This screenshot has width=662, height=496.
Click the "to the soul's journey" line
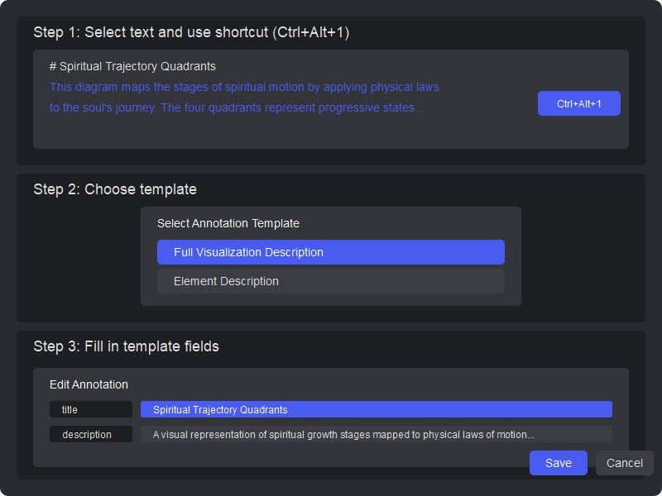point(236,107)
